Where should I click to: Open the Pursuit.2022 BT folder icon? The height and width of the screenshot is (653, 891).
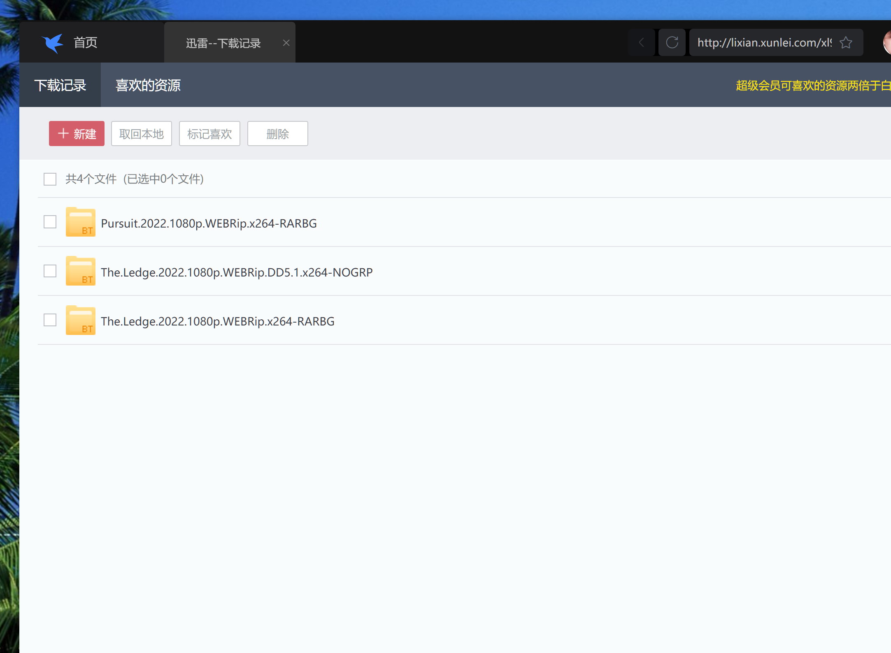pos(81,223)
